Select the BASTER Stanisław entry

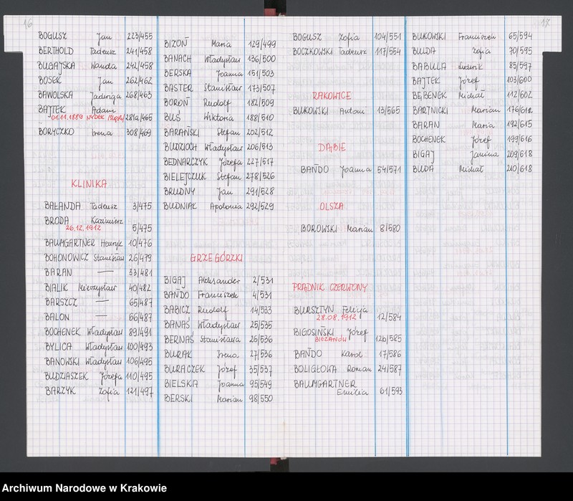coord(220,88)
